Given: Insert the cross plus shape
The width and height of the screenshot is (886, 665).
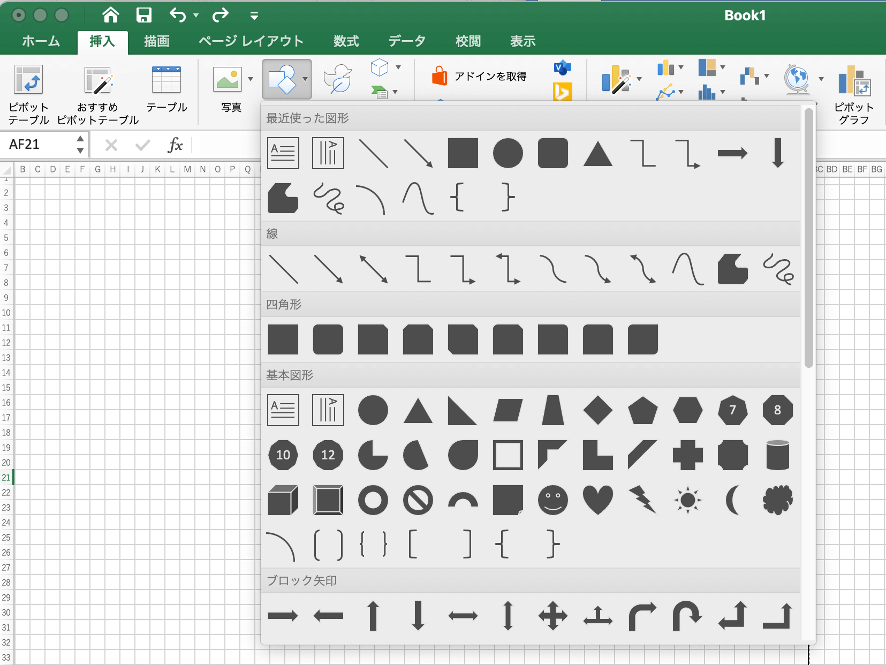Looking at the screenshot, I should [x=688, y=455].
